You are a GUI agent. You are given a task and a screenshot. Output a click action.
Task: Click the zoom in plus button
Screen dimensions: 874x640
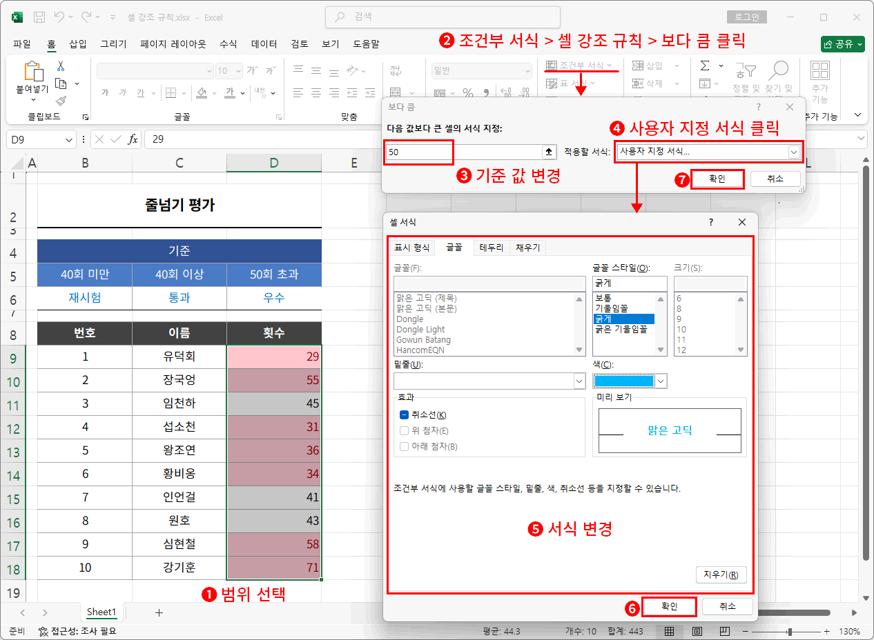(x=826, y=631)
